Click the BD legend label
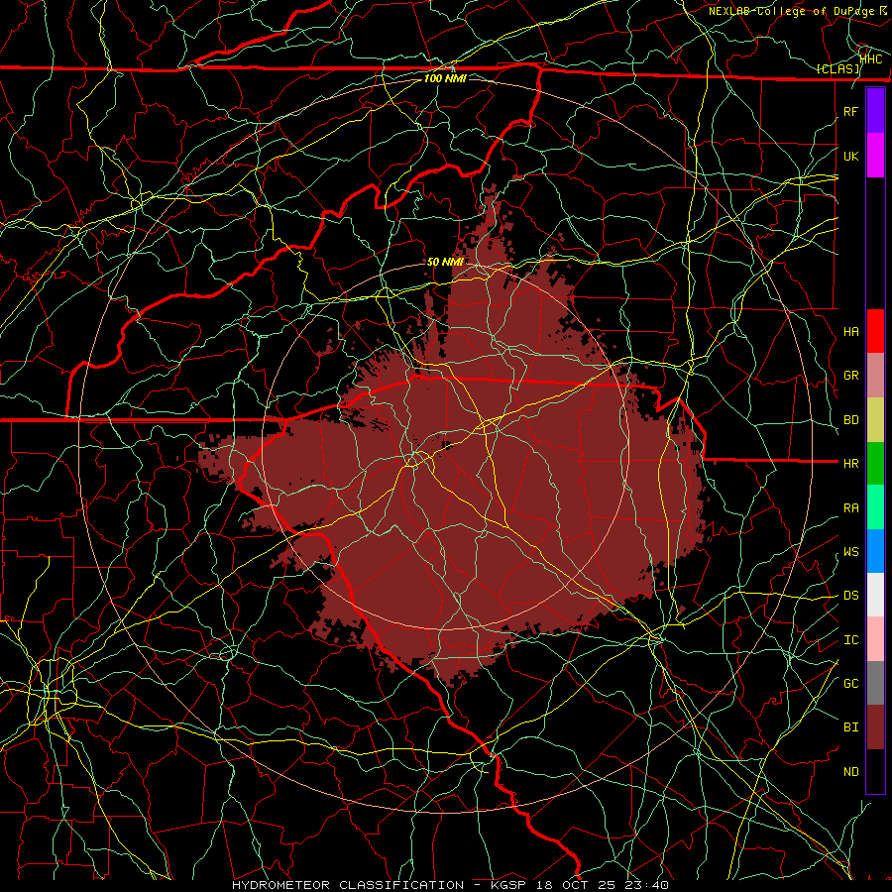 [851, 420]
